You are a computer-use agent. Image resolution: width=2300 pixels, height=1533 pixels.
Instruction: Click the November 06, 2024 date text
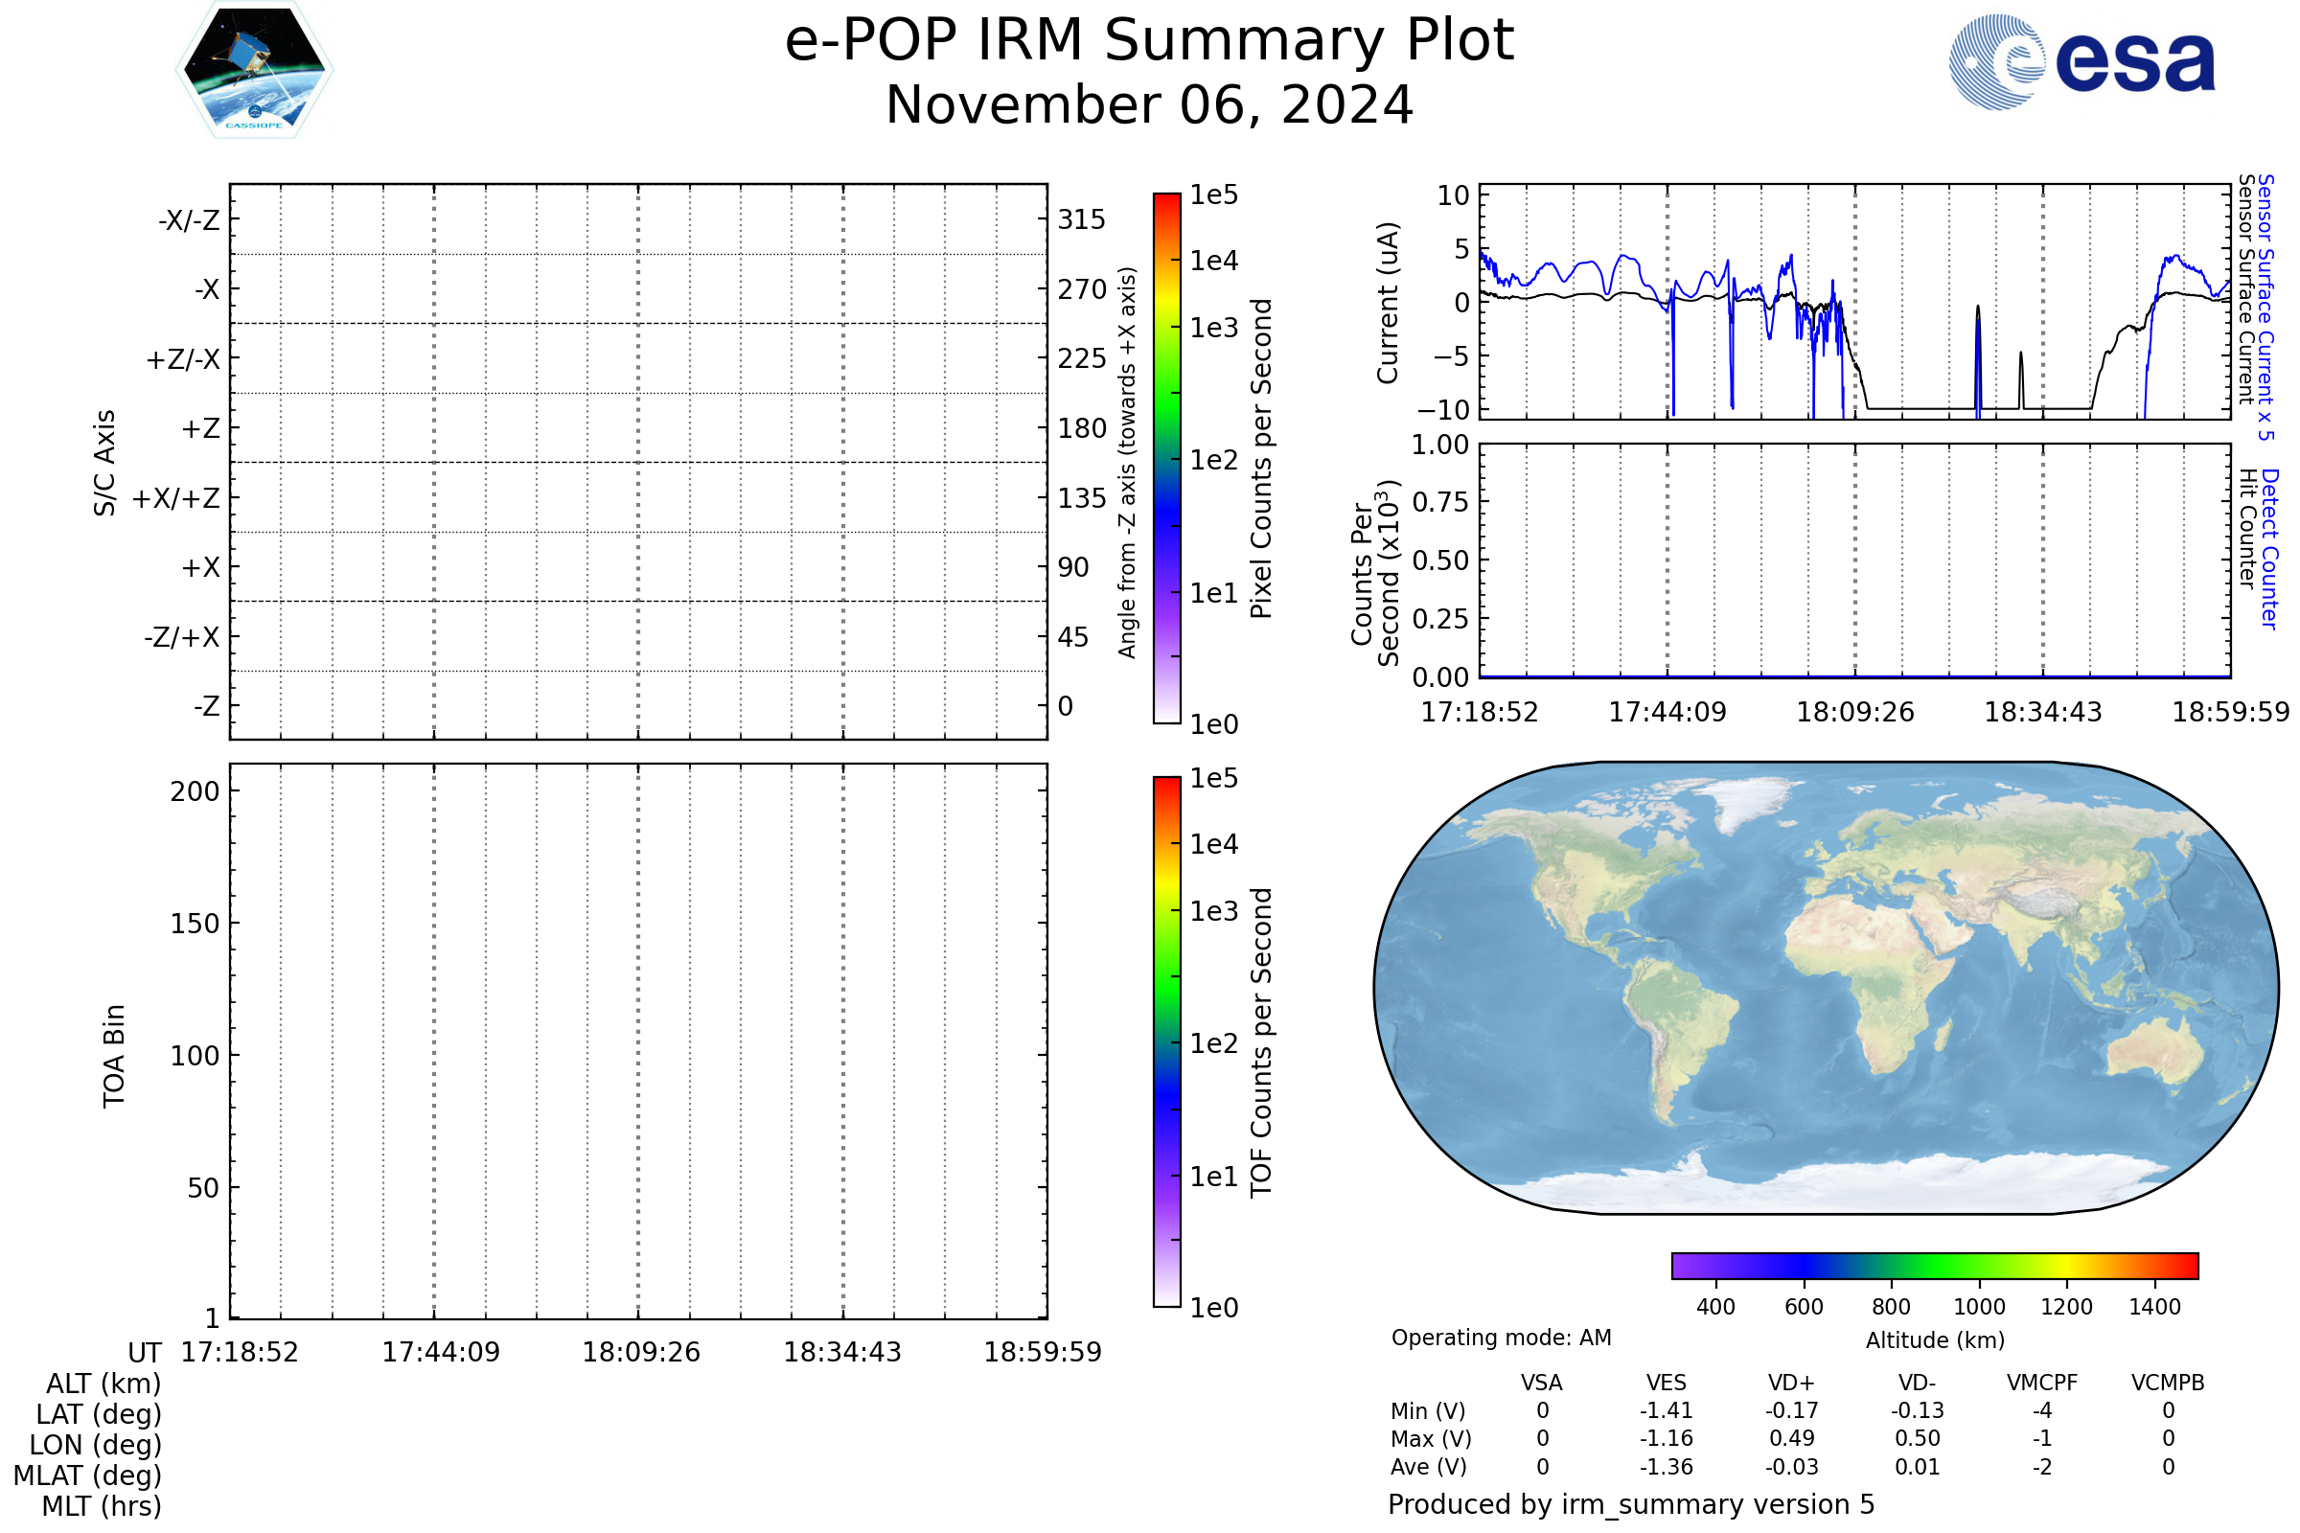pyautogui.click(x=1149, y=105)
